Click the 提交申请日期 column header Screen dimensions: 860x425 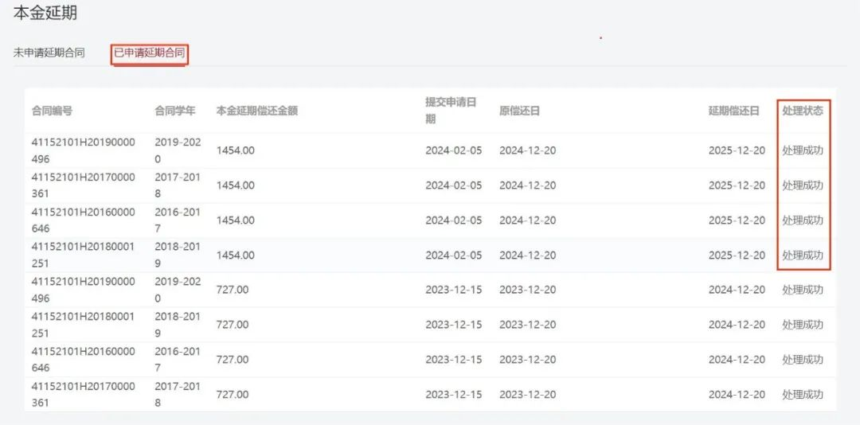point(451,111)
